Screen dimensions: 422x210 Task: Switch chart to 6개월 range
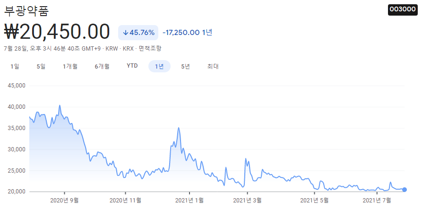(102, 66)
